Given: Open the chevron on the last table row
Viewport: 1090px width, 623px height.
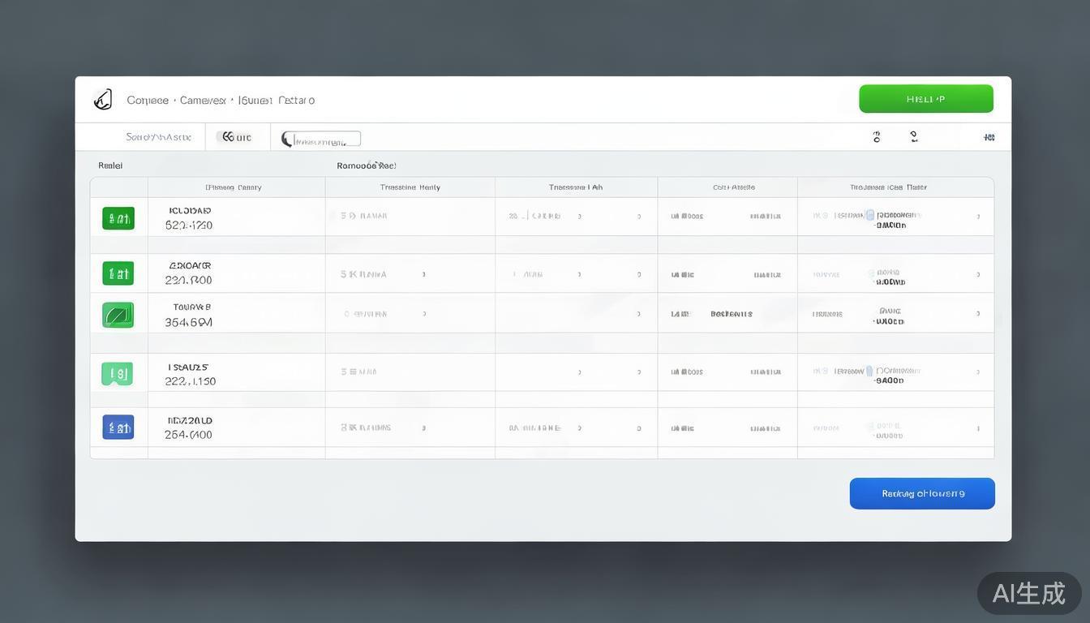Looking at the screenshot, I should 978,427.
